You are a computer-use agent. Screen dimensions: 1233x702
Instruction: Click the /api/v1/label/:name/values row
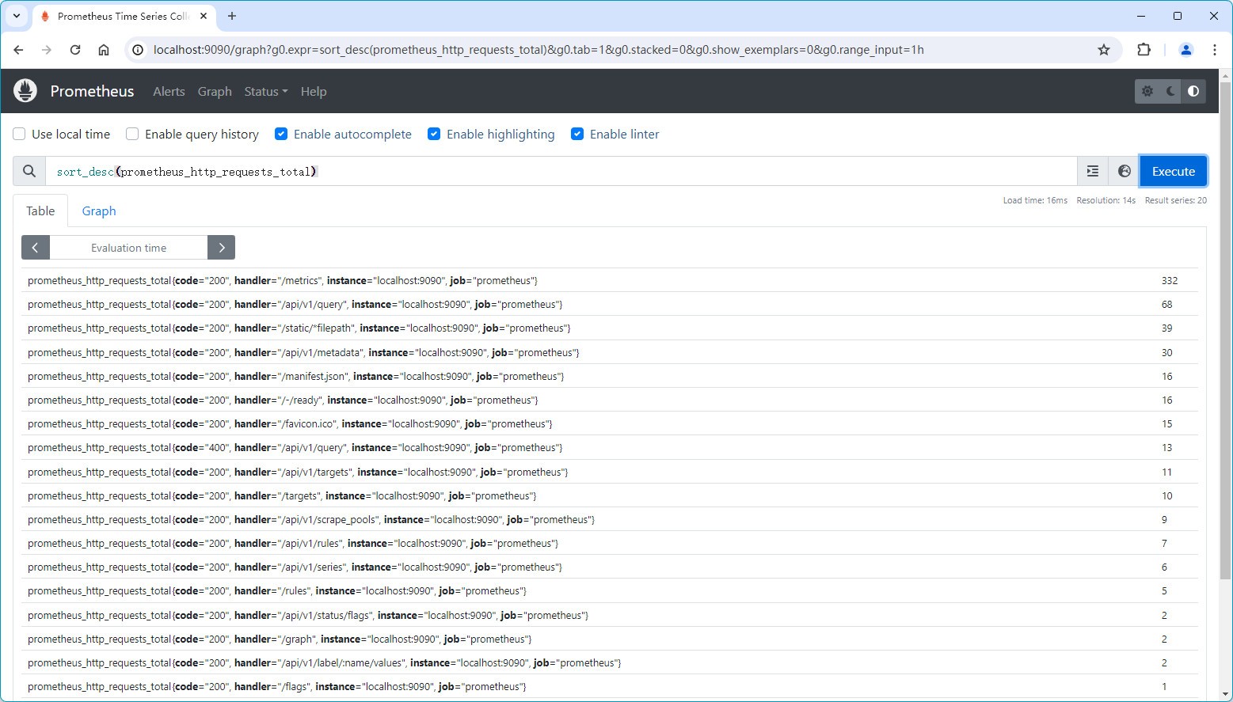609,662
